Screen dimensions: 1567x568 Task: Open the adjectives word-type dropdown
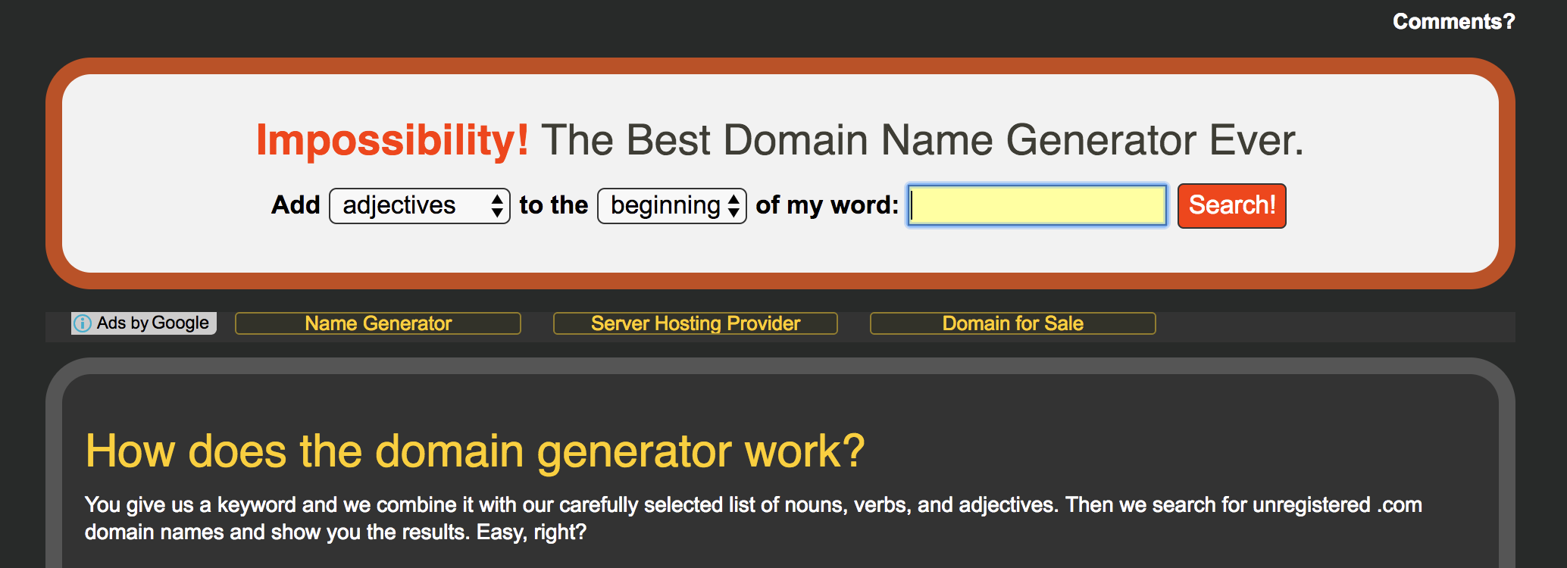tap(419, 205)
